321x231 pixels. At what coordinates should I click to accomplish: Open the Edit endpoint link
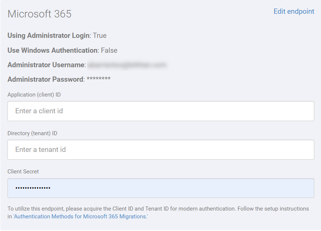click(293, 12)
